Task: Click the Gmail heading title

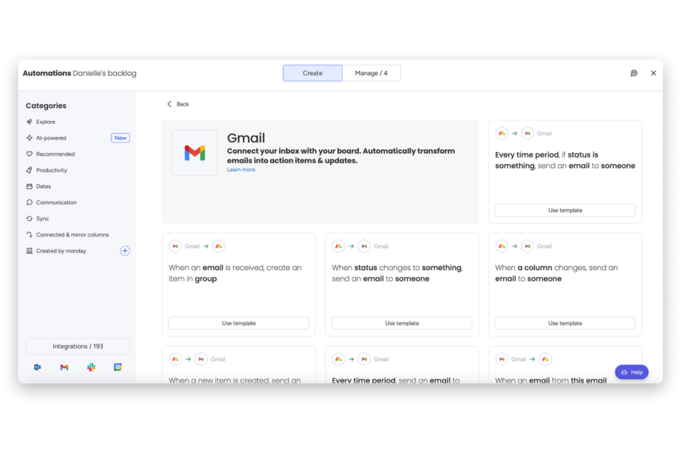Action: coord(246,138)
